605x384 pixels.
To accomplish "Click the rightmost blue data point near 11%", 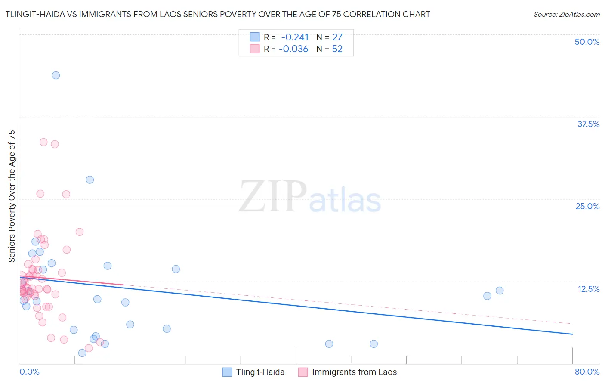I will tap(500, 291).
